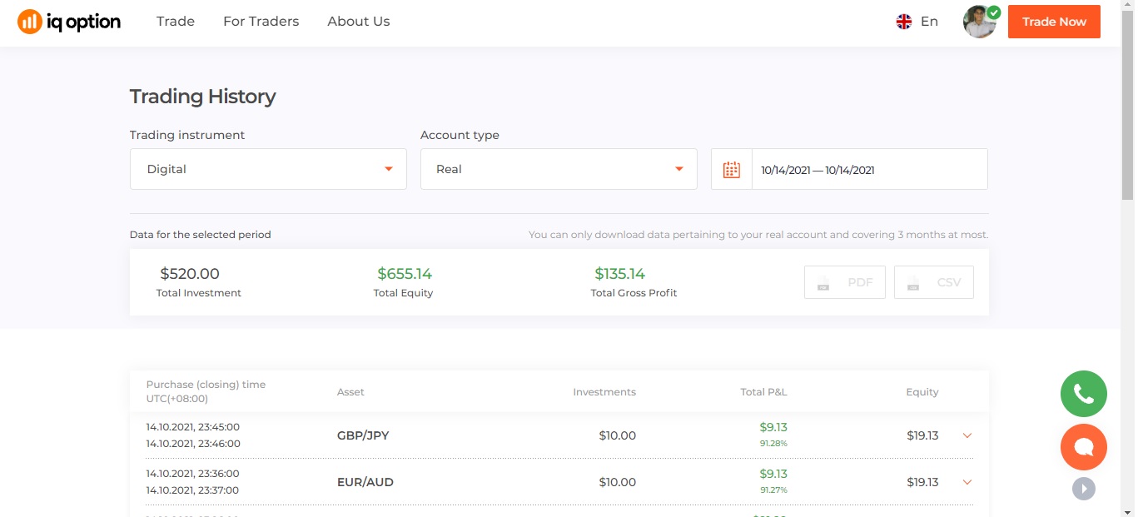Viewport: 1138px width, 517px height.
Task: Open the About Us menu
Action: tap(359, 22)
